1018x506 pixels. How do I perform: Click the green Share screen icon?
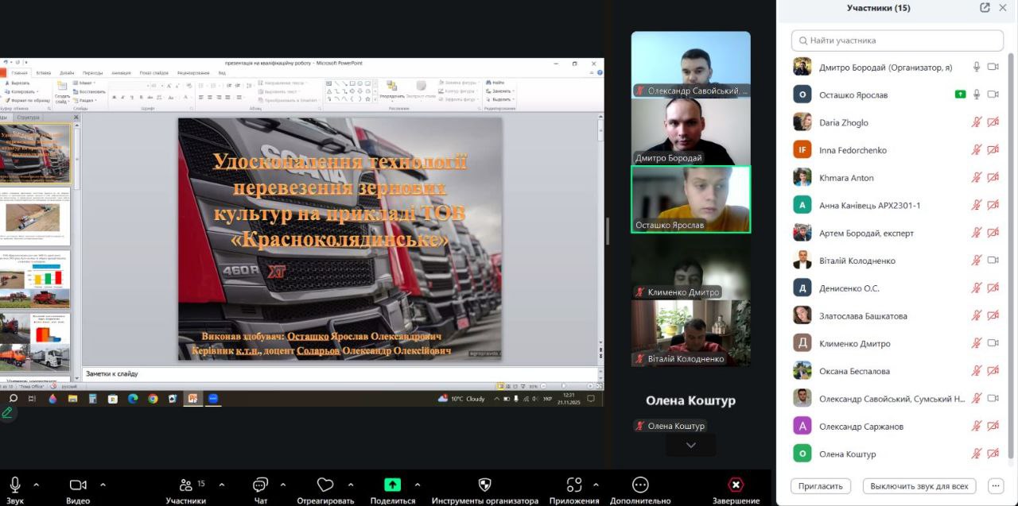pyautogui.click(x=392, y=485)
